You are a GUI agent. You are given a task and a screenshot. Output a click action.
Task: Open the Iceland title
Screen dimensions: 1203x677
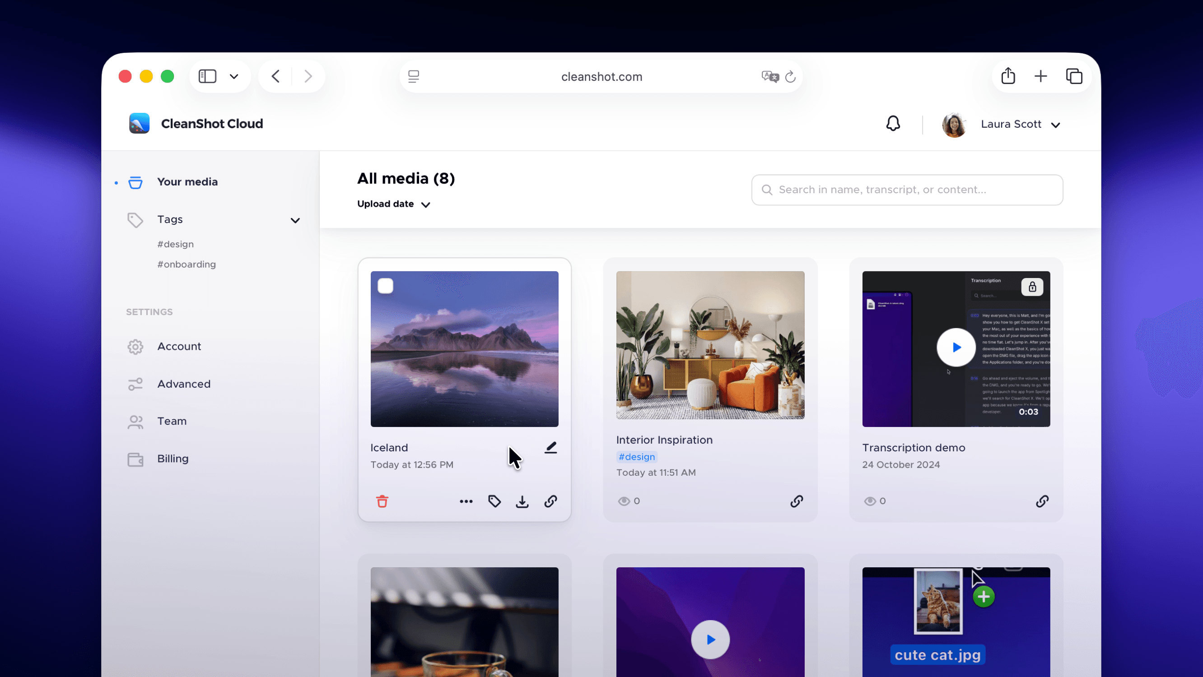tap(389, 448)
